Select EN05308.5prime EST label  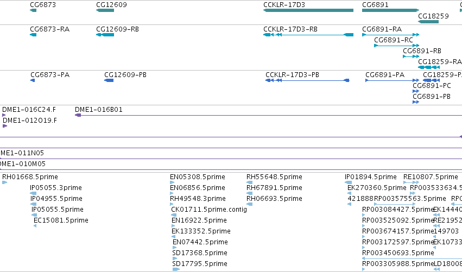(198, 177)
